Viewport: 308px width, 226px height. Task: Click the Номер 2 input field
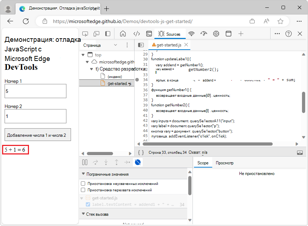pyautogui.click(x=35, y=116)
